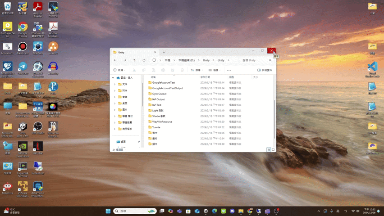Toggle the details pane button
This screenshot has width=384, height=216.
click(x=265, y=70)
